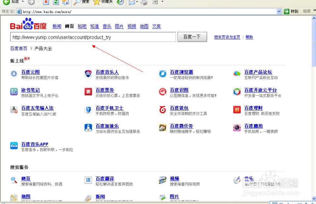
Task: Open the 百度加速乐 link
Action: tap(107, 126)
